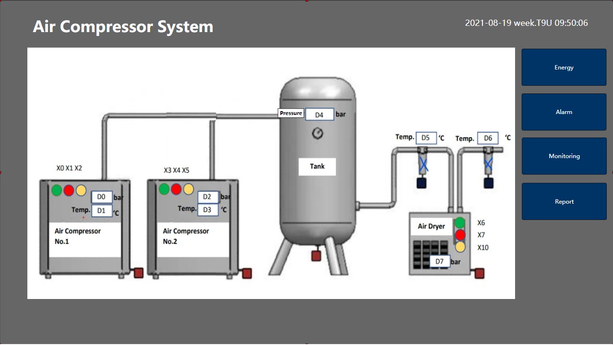Screen dimensions: 613x345
Task: Click the yellow indicator lamp on Air Compressor No.2
Action: 188,189
